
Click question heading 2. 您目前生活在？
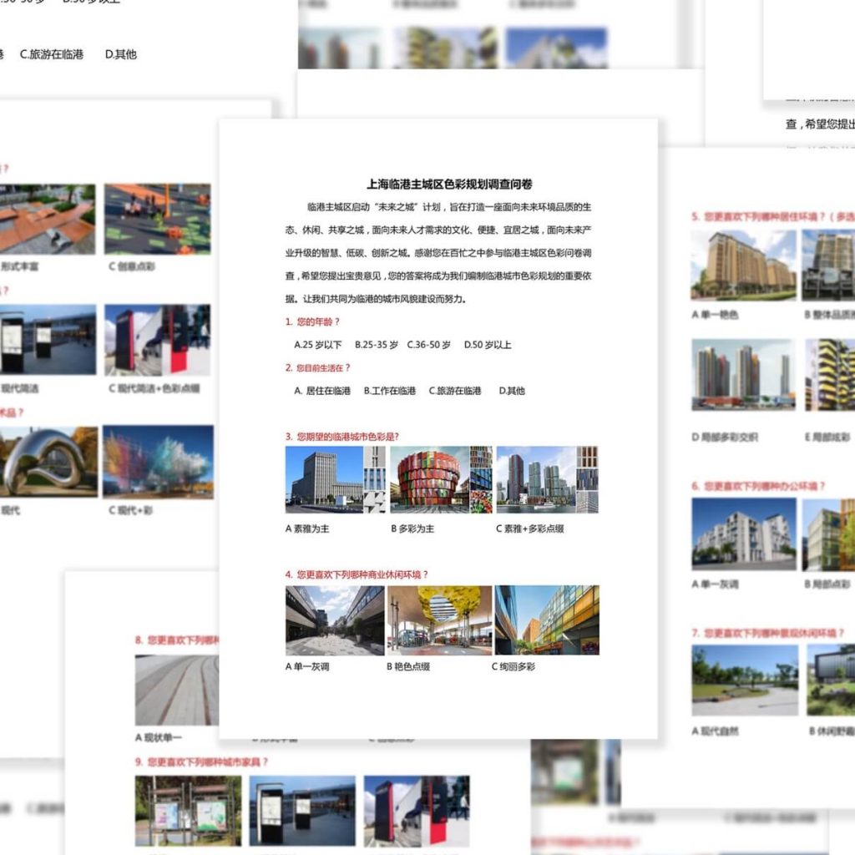(x=317, y=367)
